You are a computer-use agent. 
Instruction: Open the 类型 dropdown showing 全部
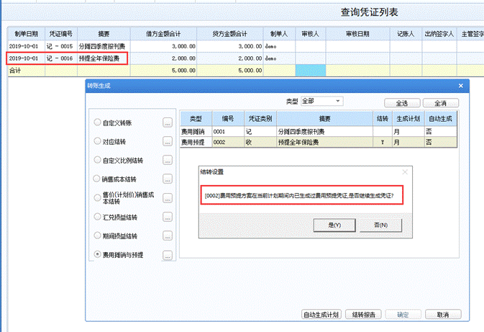click(321, 101)
